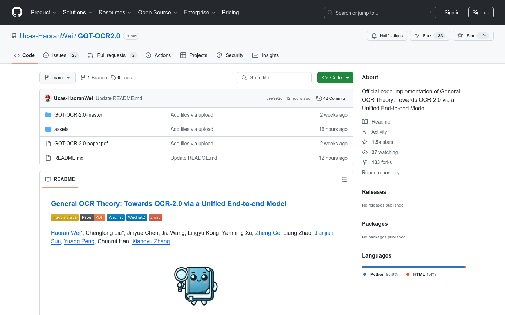The width and height of the screenshot is (505, 315).
Task: Open the Yuang Peng author link
Action: click(x=79, y=241)
